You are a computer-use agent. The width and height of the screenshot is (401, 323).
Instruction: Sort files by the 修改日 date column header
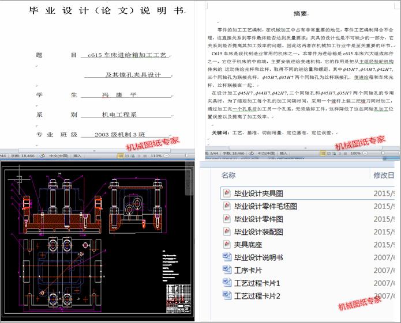click(x=384, y=175)
